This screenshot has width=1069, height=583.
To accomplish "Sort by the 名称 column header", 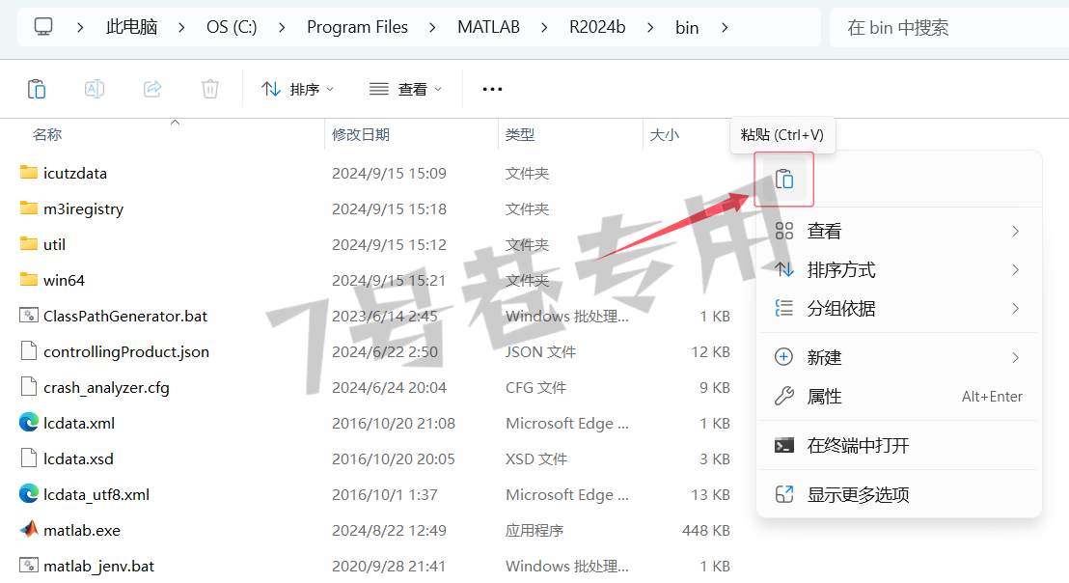I will (47, 135).
